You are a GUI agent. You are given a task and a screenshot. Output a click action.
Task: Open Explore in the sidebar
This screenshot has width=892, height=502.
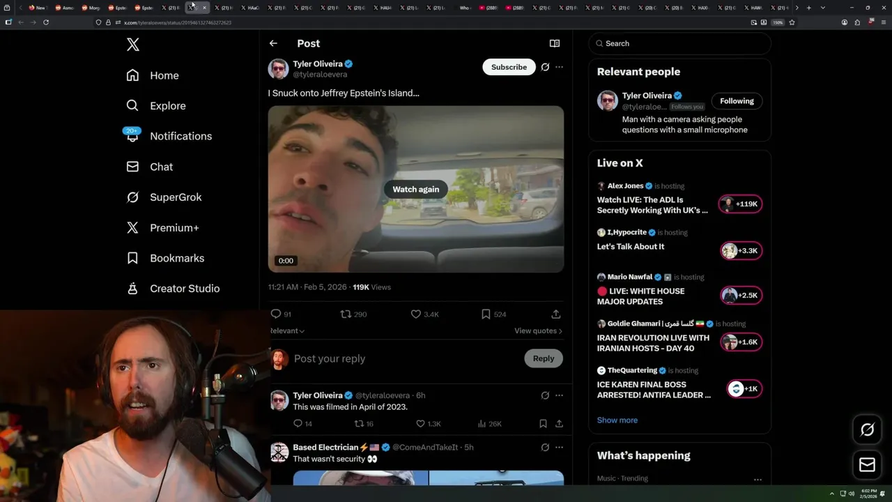[x=156, y=106]
